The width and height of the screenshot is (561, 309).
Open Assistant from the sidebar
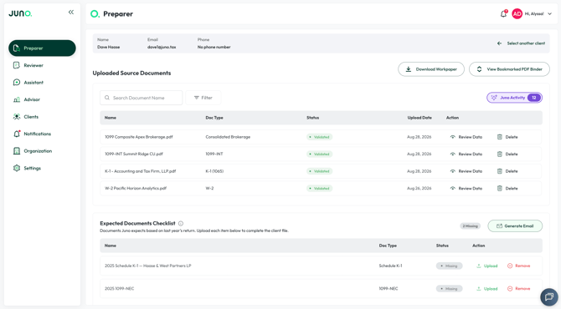[33, 83]
